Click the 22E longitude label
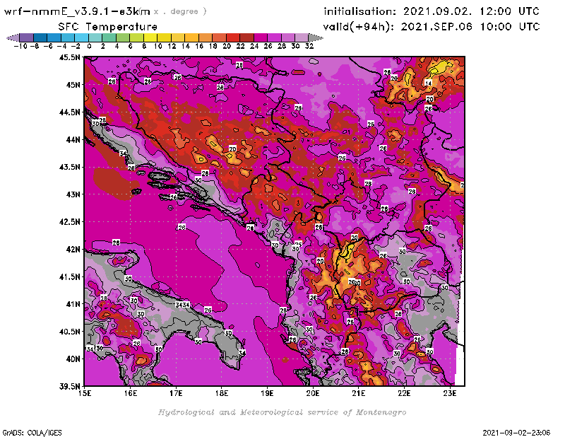The height and width of the screenshot is (437, 565). 404,393
